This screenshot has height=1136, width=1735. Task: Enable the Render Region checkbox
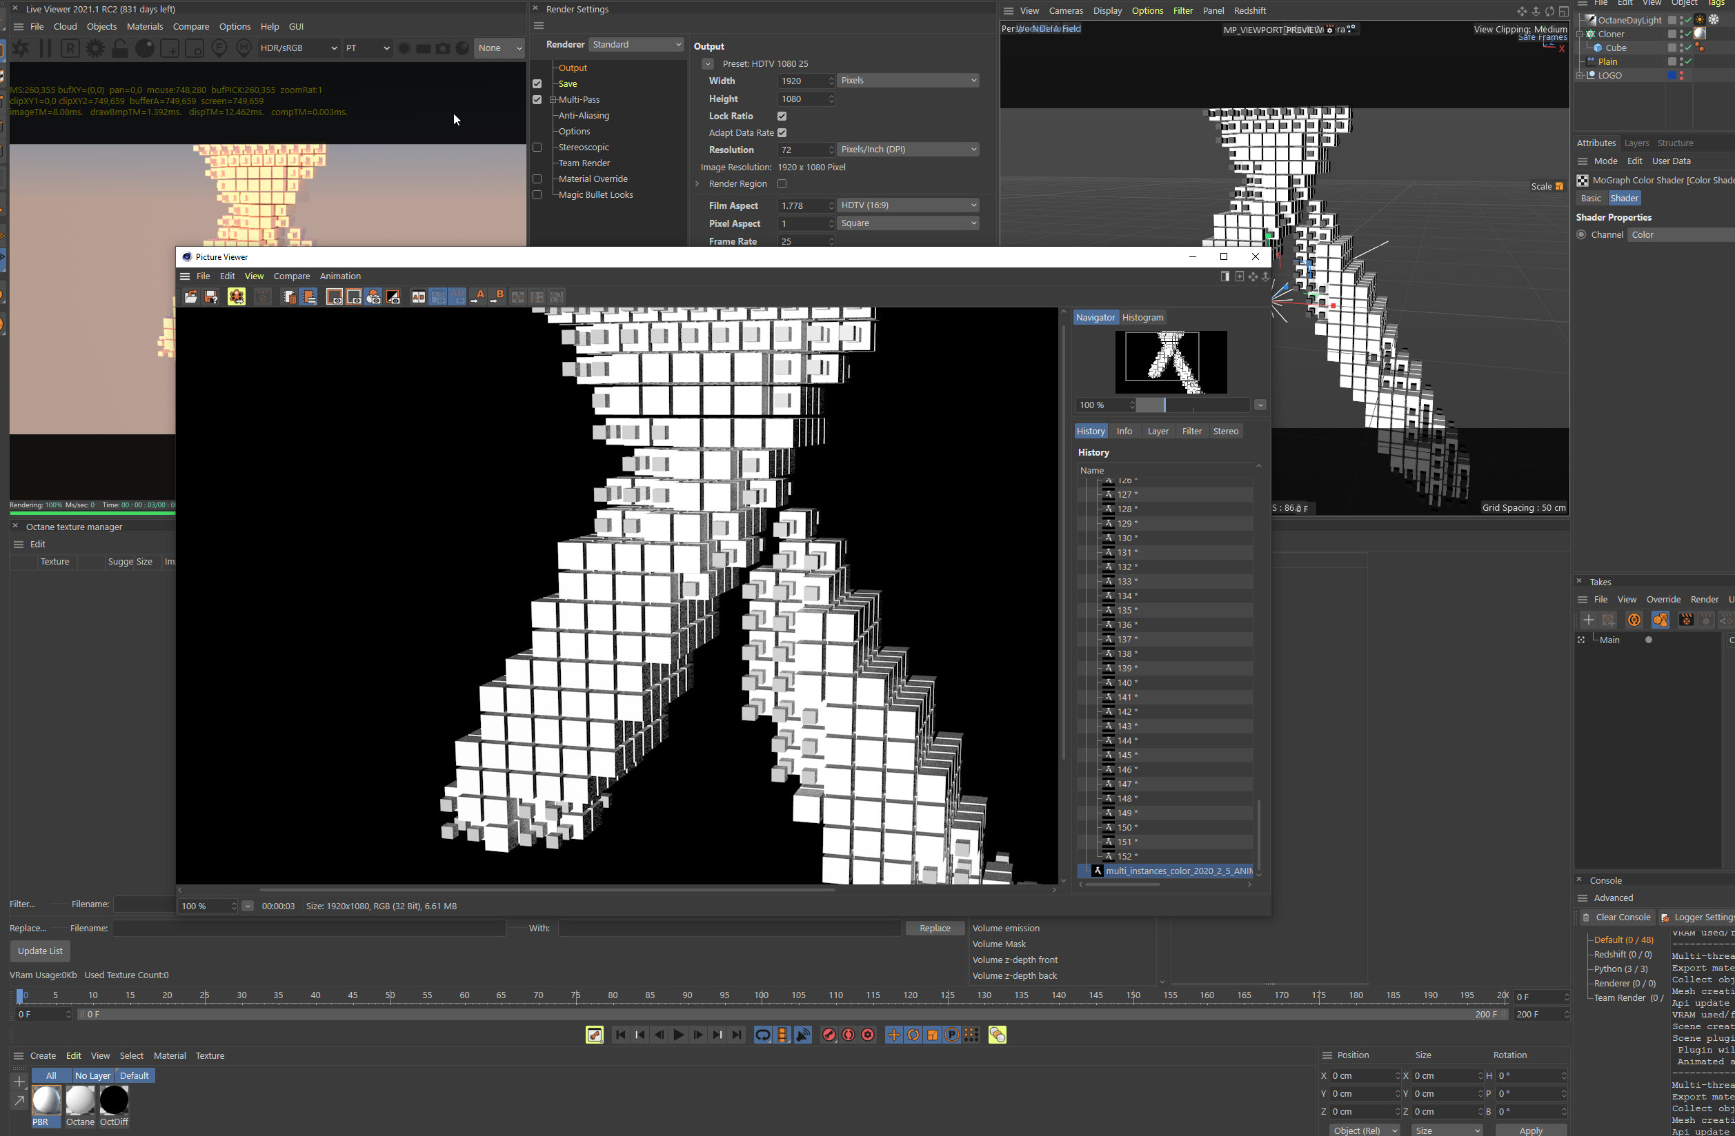coord(782,183)
